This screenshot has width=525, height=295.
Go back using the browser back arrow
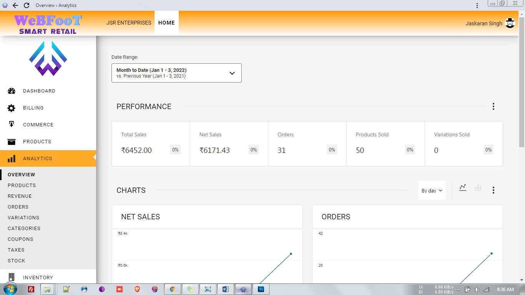click(15, 5)
